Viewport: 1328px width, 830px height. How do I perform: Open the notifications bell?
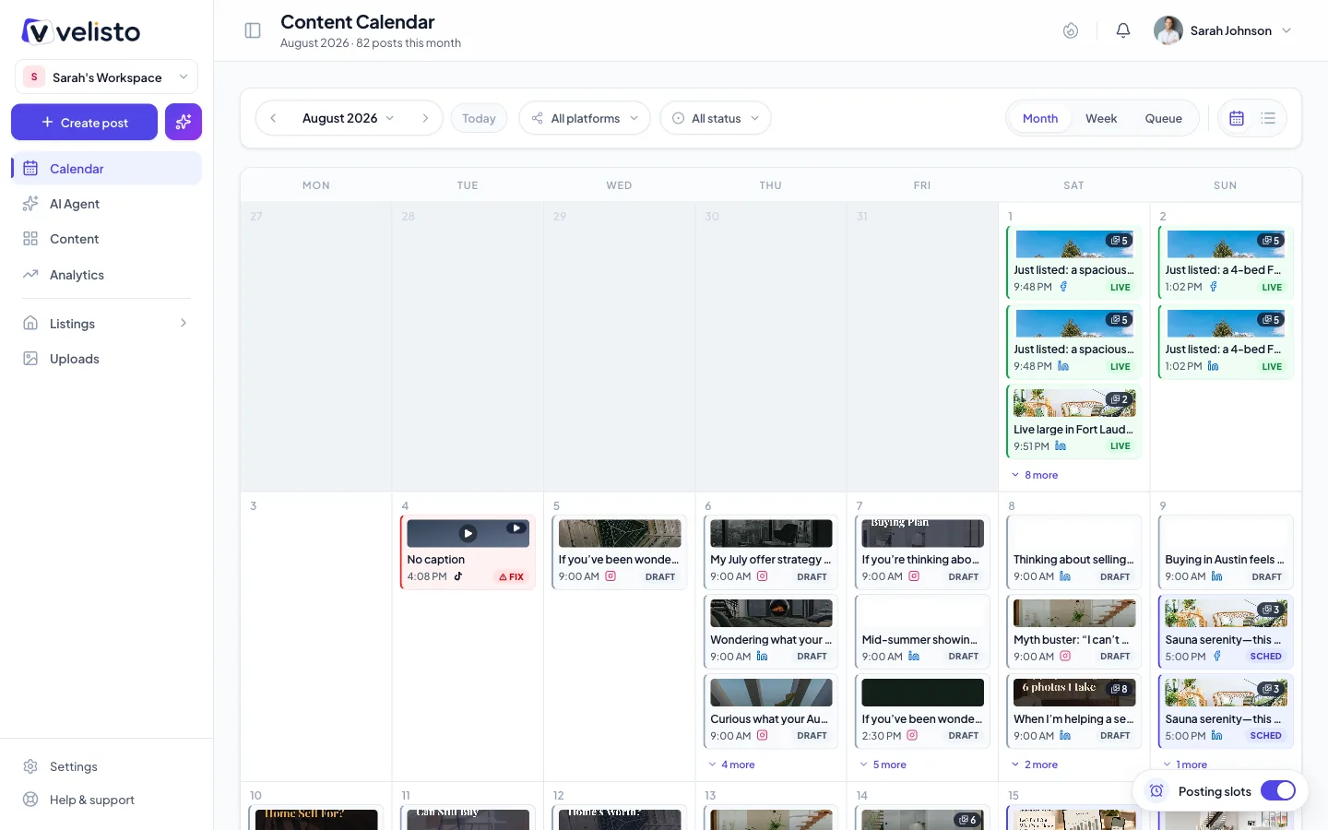pos(1123,30)
